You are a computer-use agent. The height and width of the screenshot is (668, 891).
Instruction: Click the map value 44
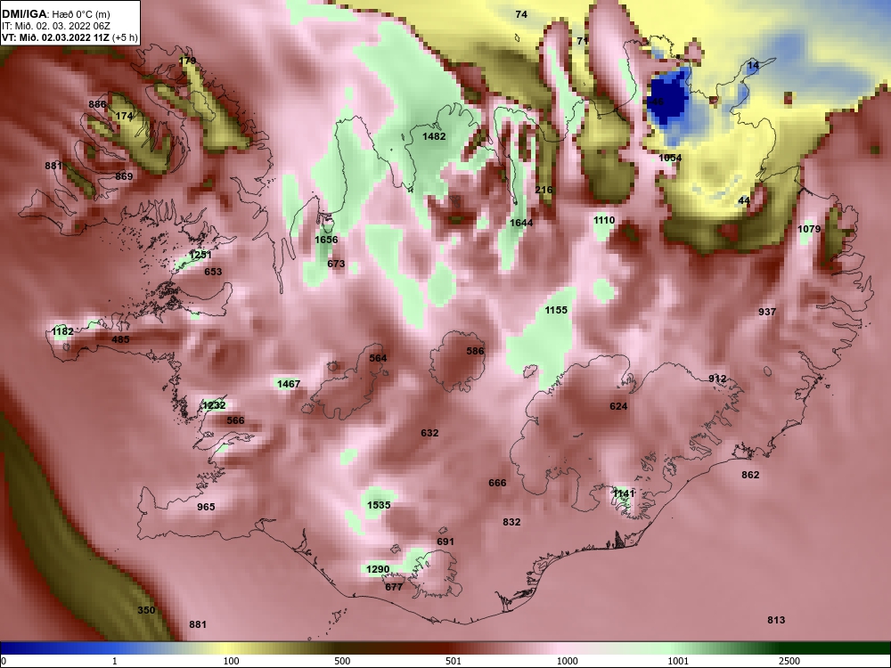point(744,200)
